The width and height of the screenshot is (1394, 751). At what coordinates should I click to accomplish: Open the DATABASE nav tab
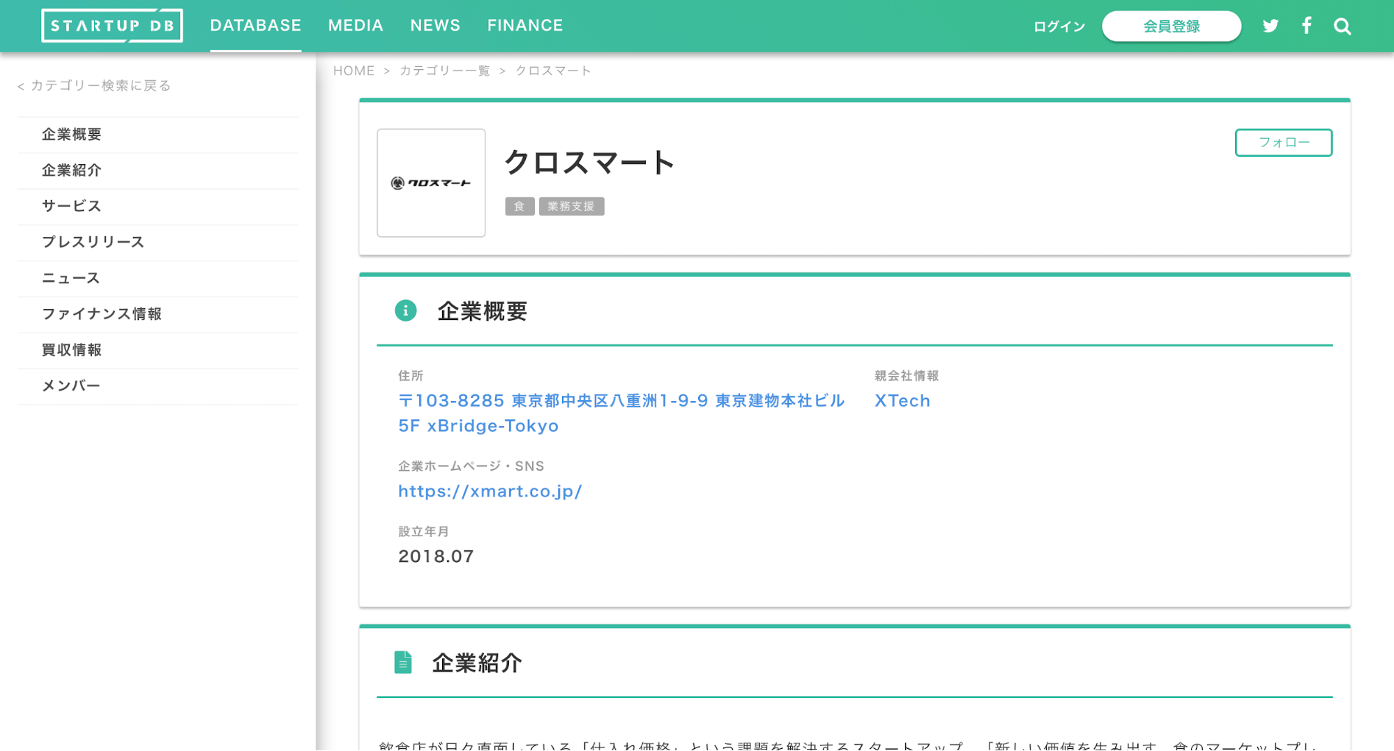[x=255, y=26]
